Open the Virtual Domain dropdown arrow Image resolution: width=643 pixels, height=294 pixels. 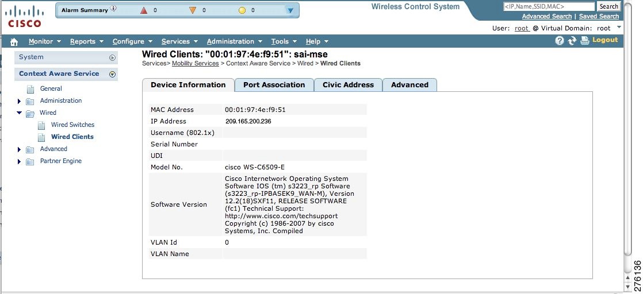[619, 28]
